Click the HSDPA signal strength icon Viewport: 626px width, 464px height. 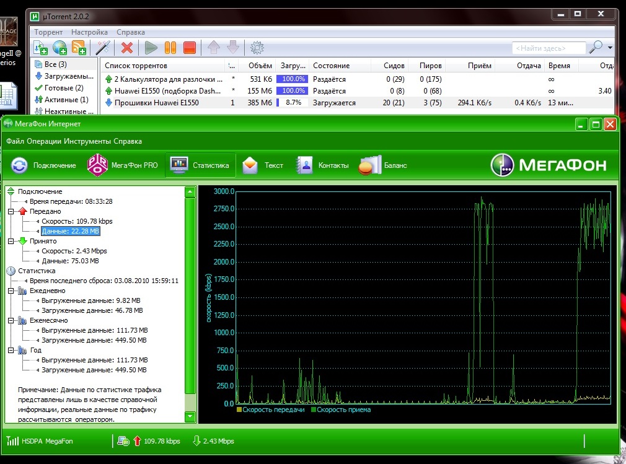tap(12, 441)
